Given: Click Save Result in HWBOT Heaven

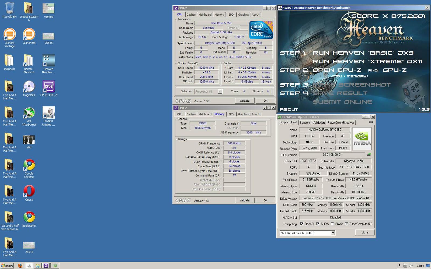Looking at the screenshot, I should (x=340, y=93).
